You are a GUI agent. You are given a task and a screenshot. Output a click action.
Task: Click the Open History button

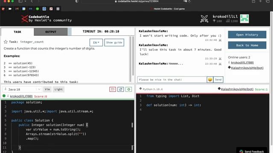(x=247, y=35)
